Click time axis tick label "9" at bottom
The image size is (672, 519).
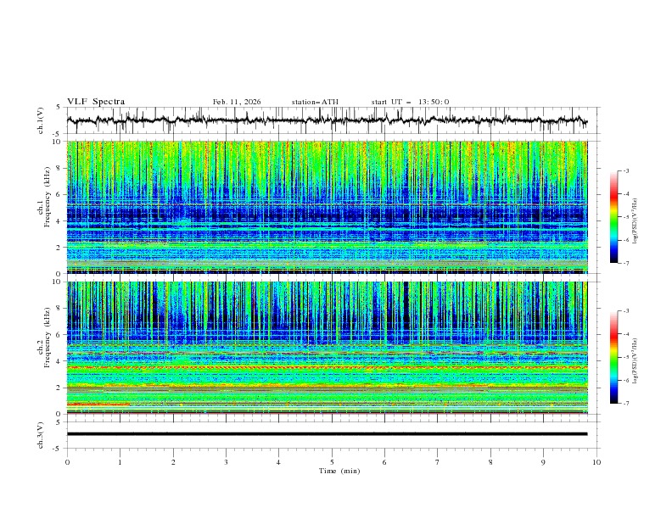pyautogui.click(x=543, y=462)
